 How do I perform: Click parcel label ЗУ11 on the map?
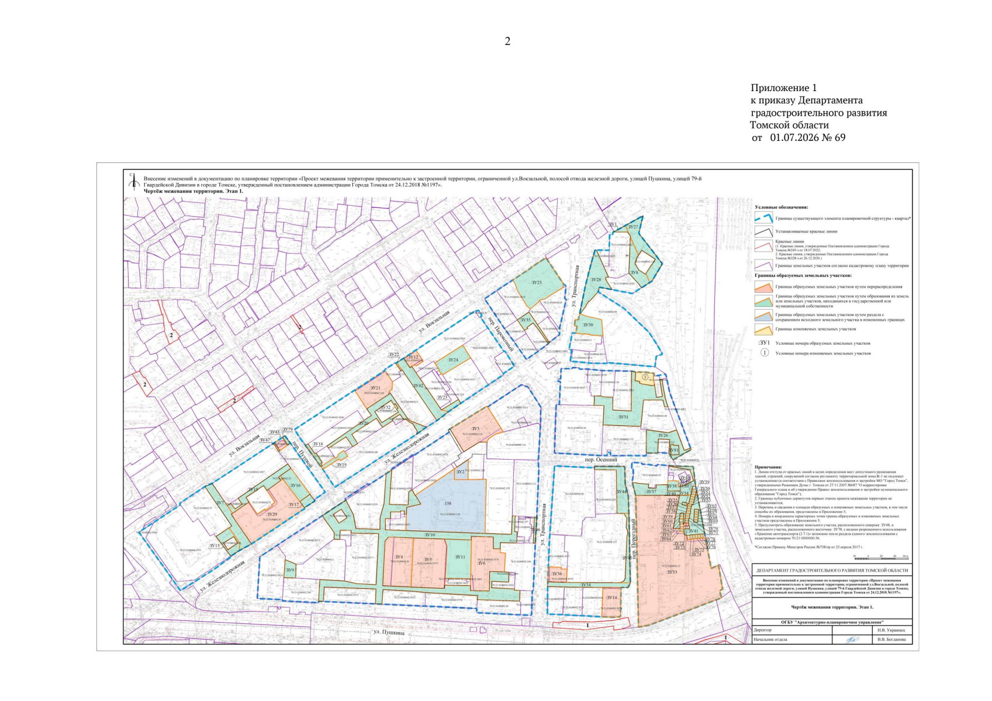point(460,557)
